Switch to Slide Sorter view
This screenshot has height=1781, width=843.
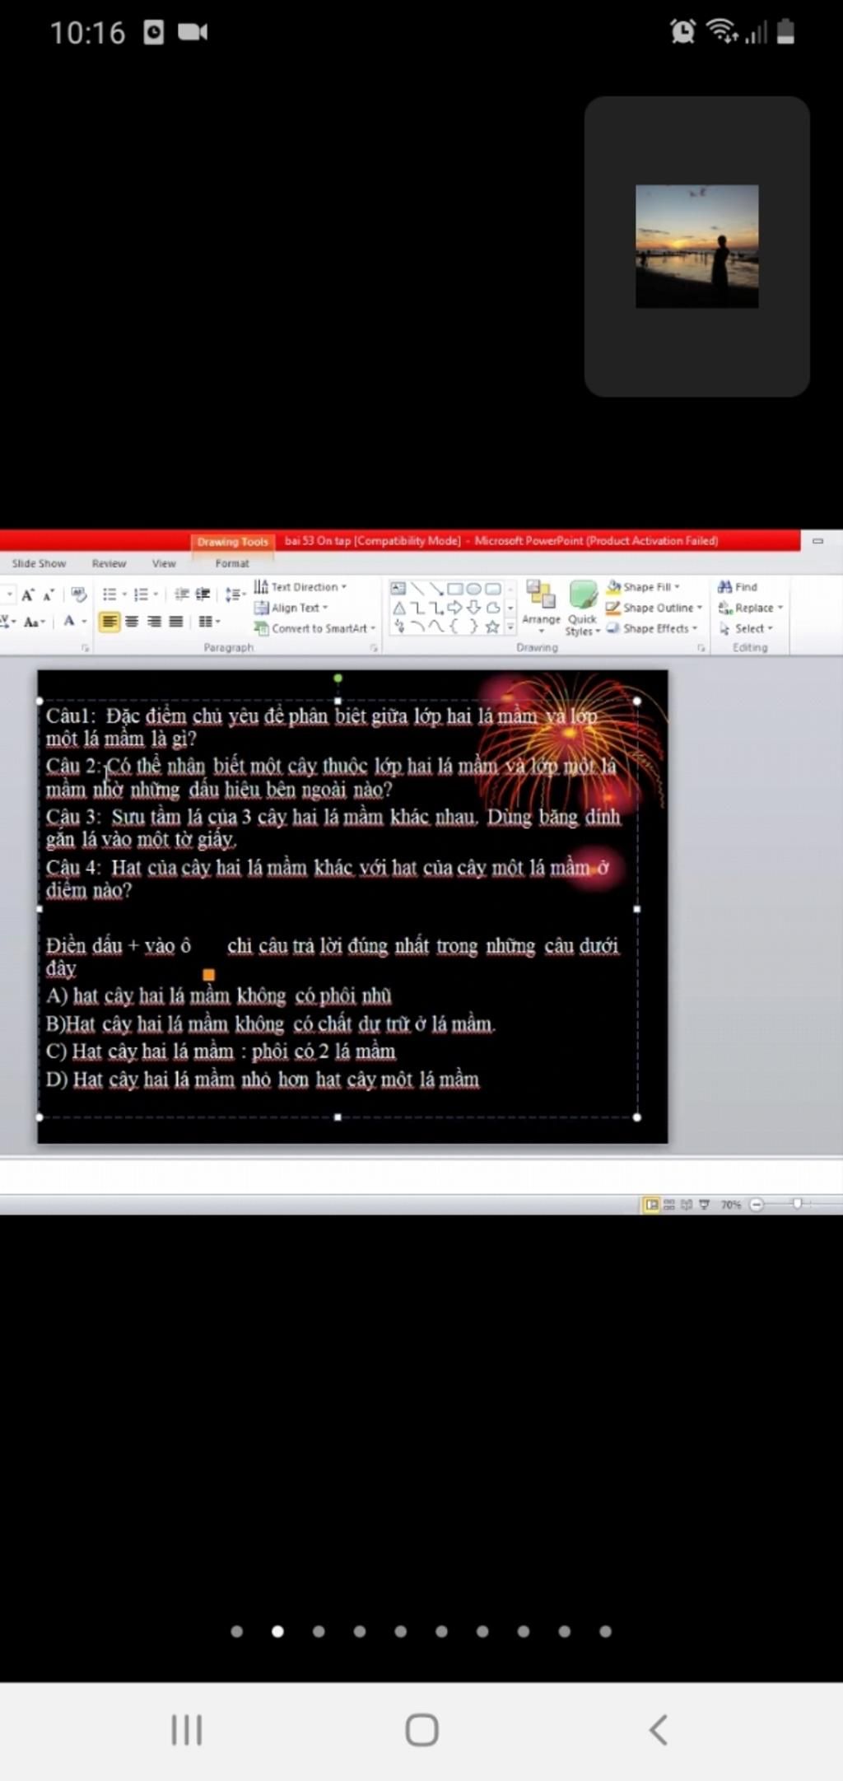tap(669, 1205)
